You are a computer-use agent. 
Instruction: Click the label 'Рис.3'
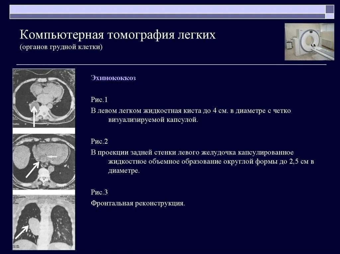99,192
